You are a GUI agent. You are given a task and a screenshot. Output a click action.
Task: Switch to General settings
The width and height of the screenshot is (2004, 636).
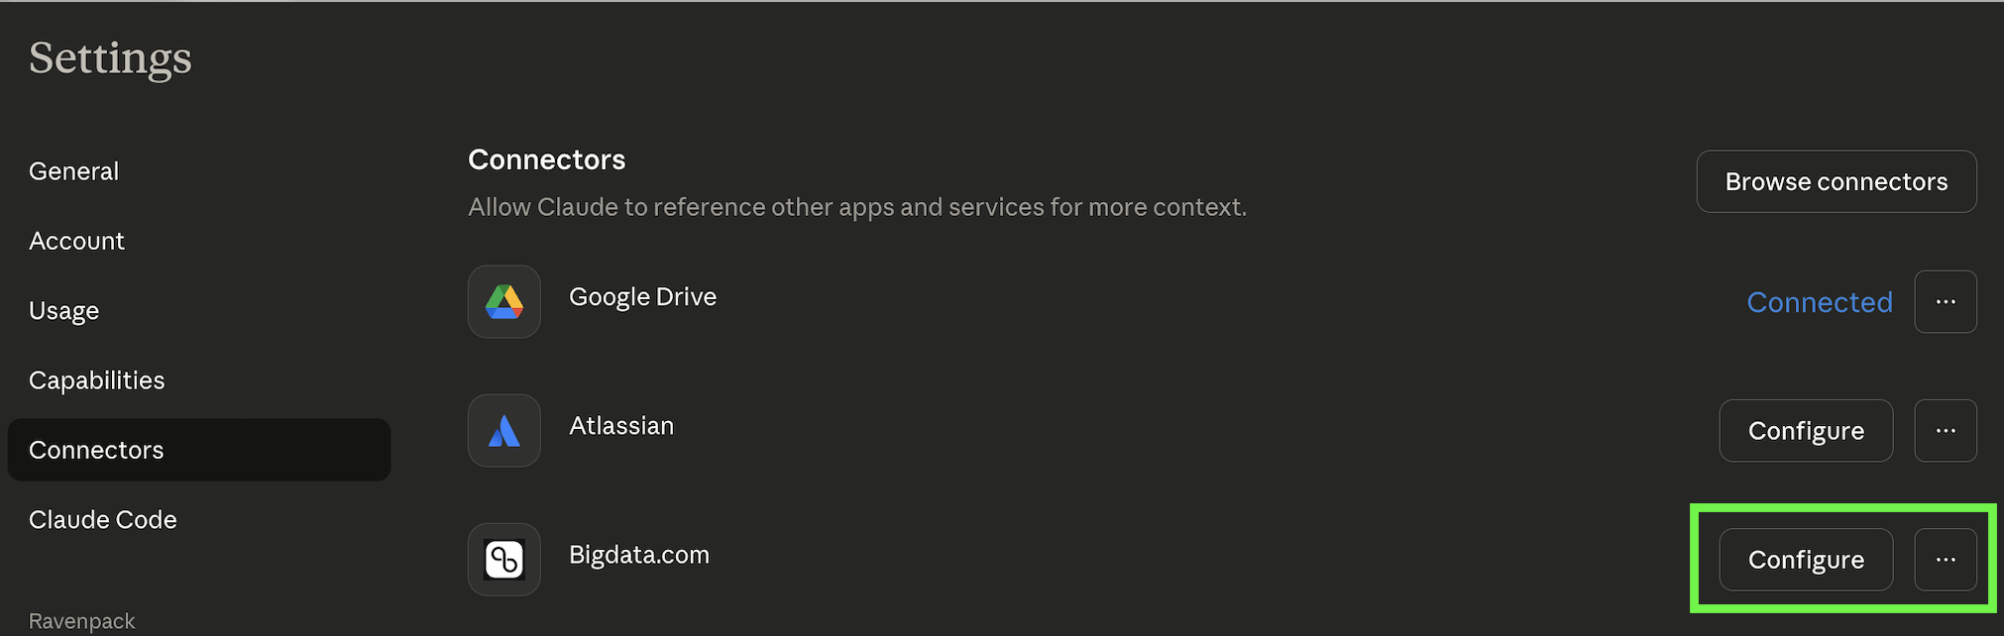coord(73,170)
